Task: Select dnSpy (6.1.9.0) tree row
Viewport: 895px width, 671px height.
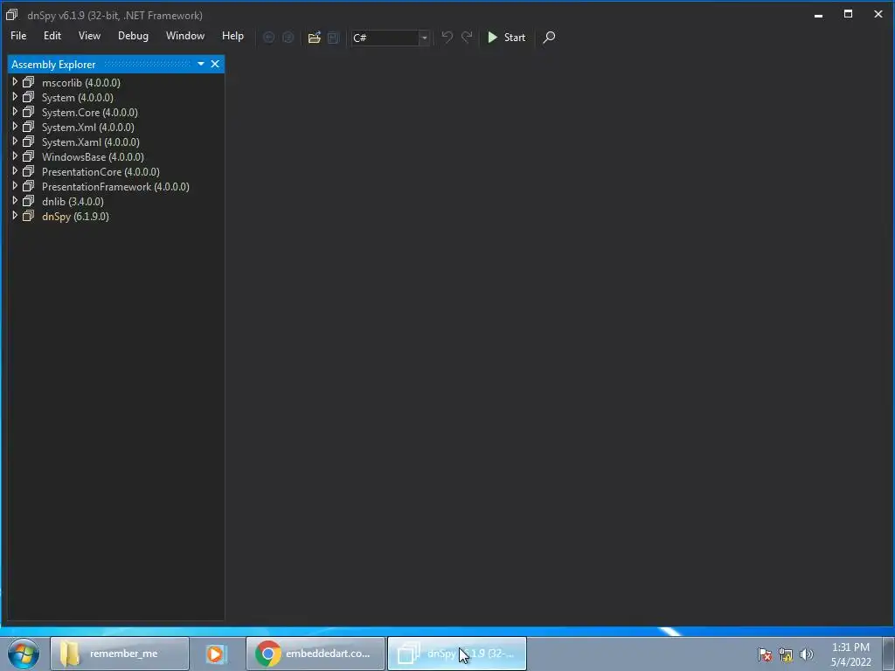Action: click(75, 217)
